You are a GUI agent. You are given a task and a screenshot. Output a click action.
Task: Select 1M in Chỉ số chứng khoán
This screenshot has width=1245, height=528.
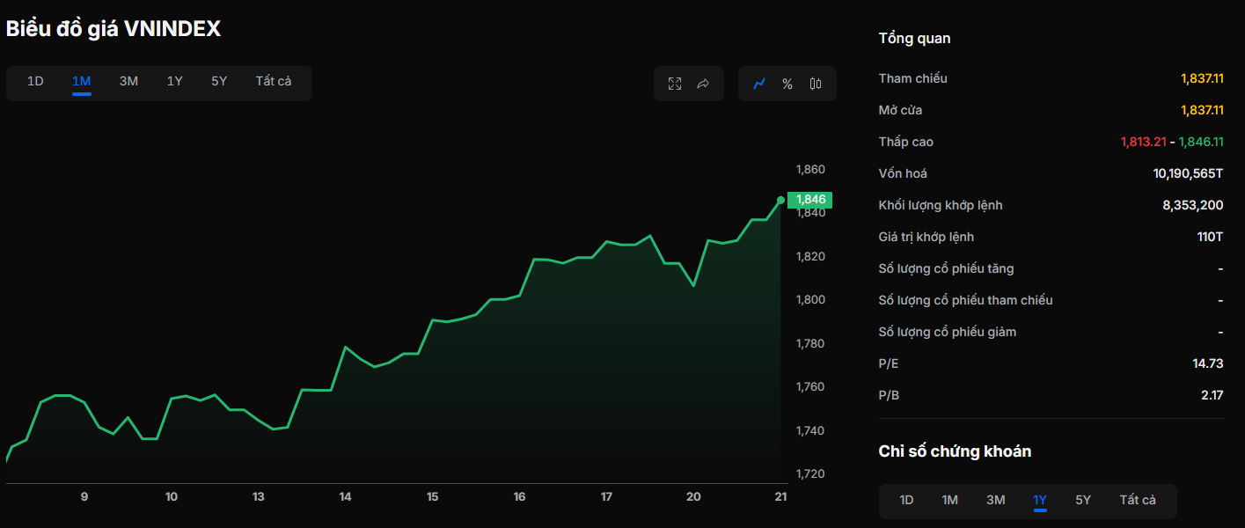click(x=949, y=500)
